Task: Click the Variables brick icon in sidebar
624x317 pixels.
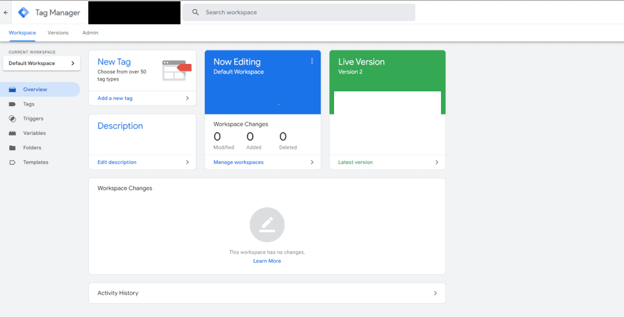Action: click(12, 134)
